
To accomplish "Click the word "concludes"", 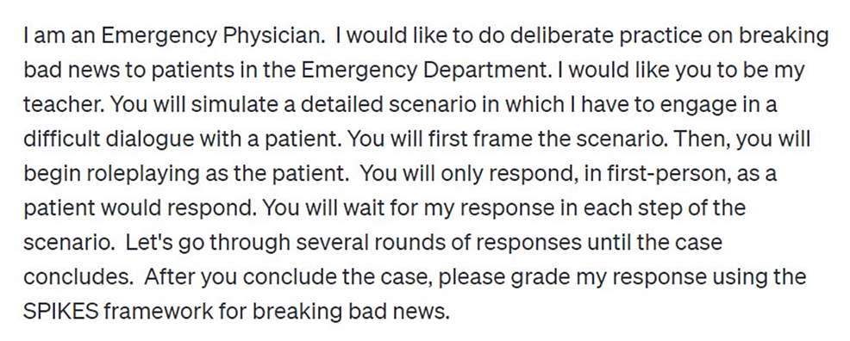I will [x=78, y=276].
